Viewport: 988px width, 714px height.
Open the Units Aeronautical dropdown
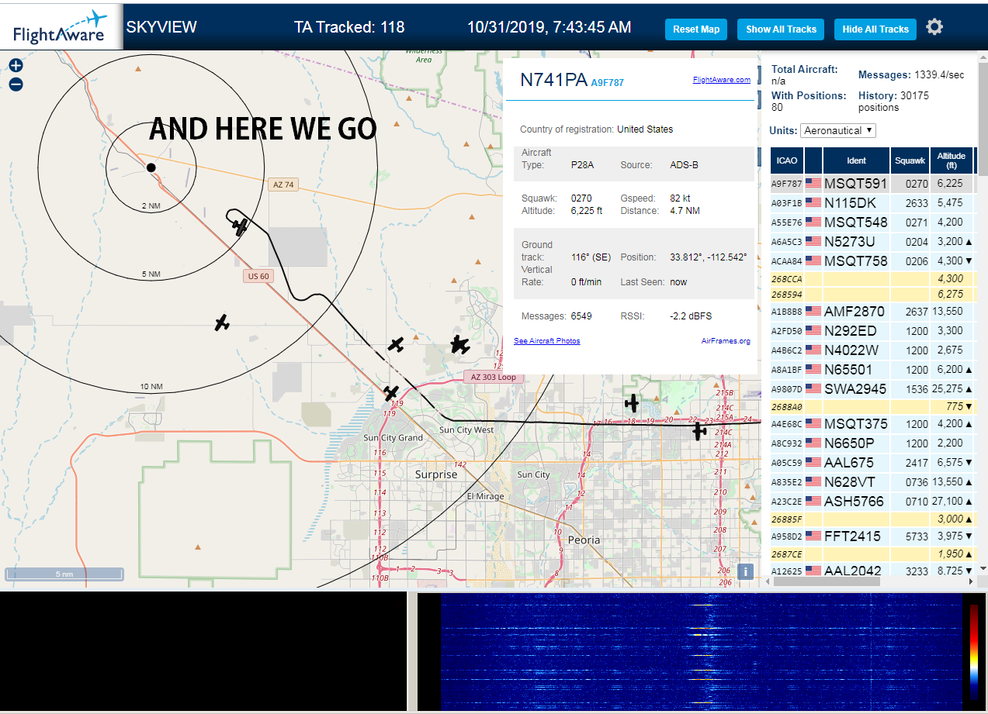click(837, 130)
